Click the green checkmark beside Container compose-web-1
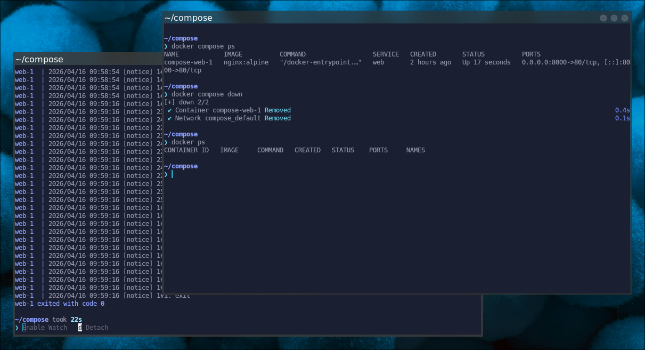The width and height of the screenshot is (645, 350). 169,110
